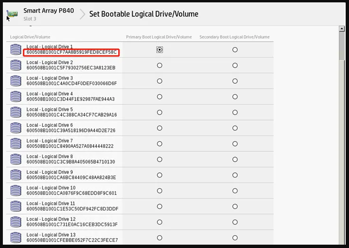The height and width of the screenshot is (248, 349).
Task: Set Logical Drive 2 as secondary boot
Action: pos(235,65)
